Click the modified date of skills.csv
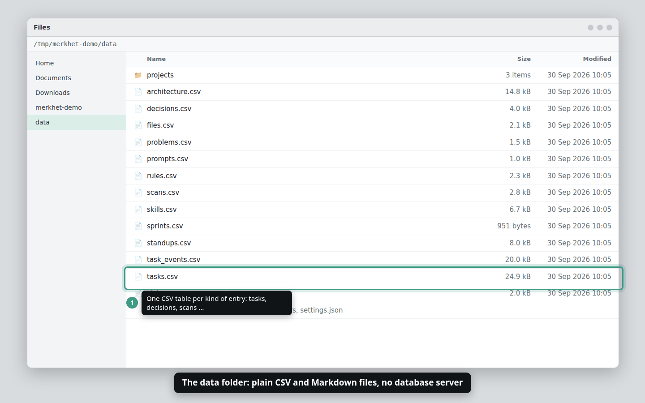 point(579,210)
